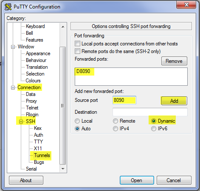This screenshot has width=200, height=191.
Task: Click the category list scroll down arrow
Action: (x=63, y=169)
